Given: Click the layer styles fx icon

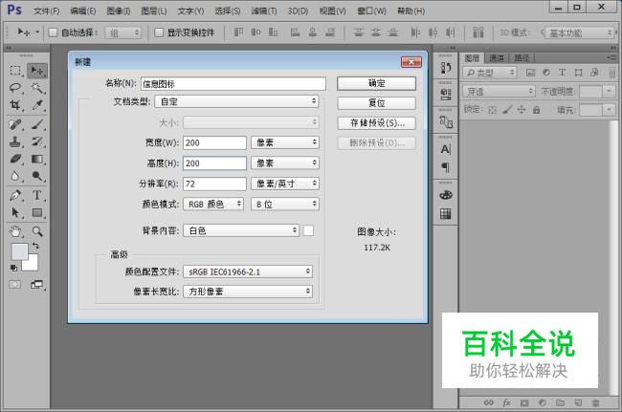Looking at the screenshot, I should pos(506,402).
